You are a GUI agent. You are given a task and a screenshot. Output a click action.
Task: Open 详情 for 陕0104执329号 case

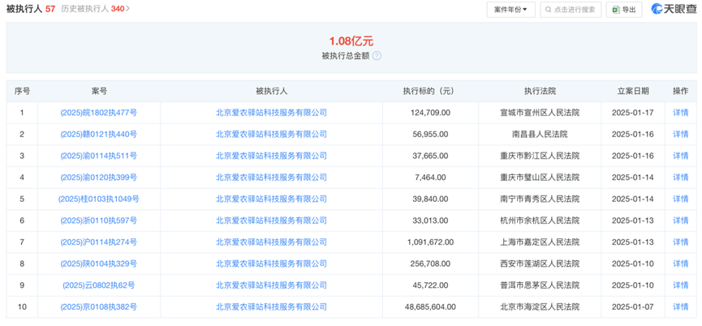click(x=681, y=264)
